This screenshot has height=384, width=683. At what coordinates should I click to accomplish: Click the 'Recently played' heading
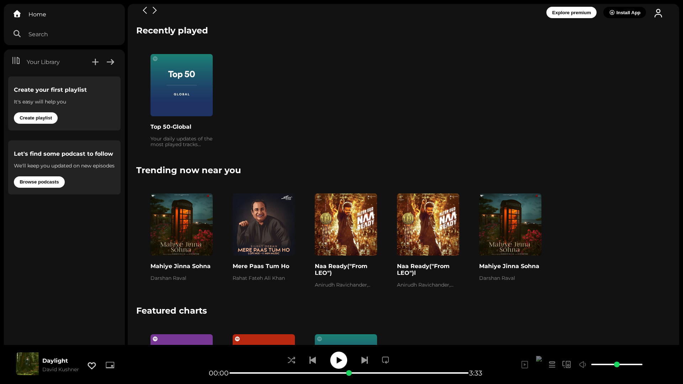[x=172, y=31]
